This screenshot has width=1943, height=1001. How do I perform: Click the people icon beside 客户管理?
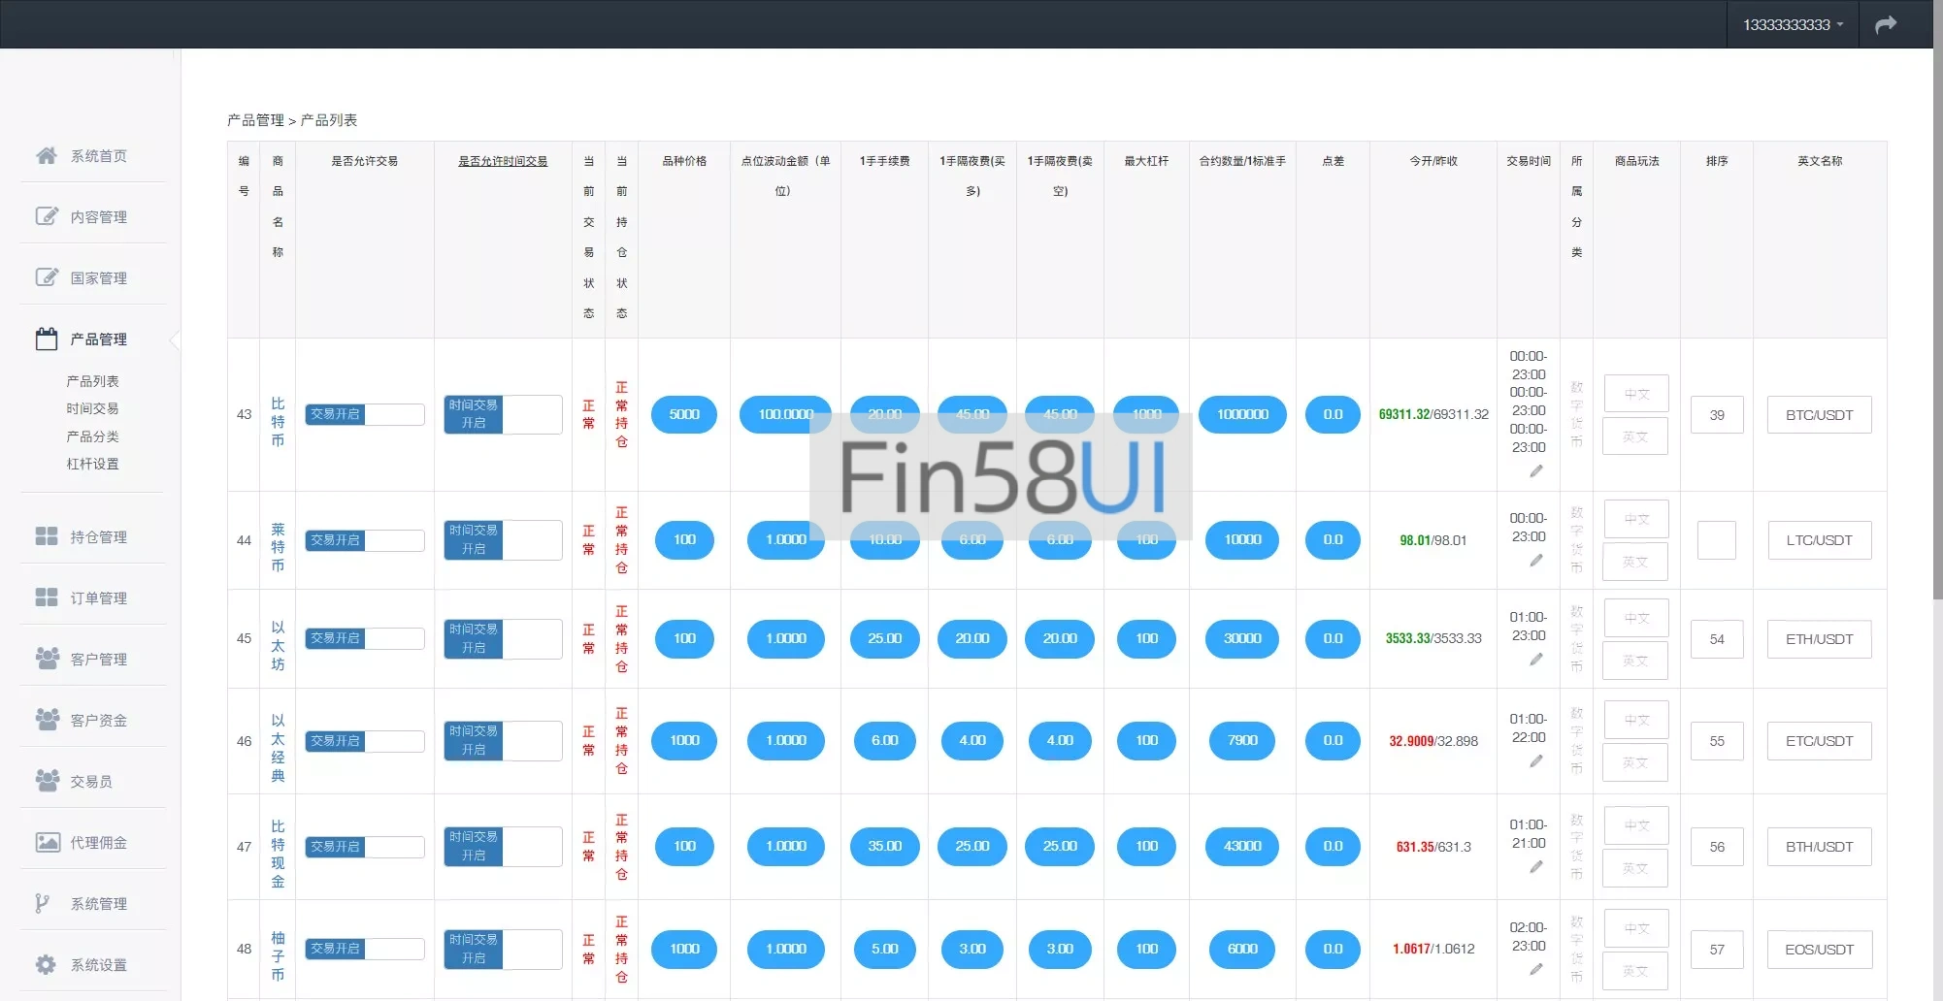[47, 659]
